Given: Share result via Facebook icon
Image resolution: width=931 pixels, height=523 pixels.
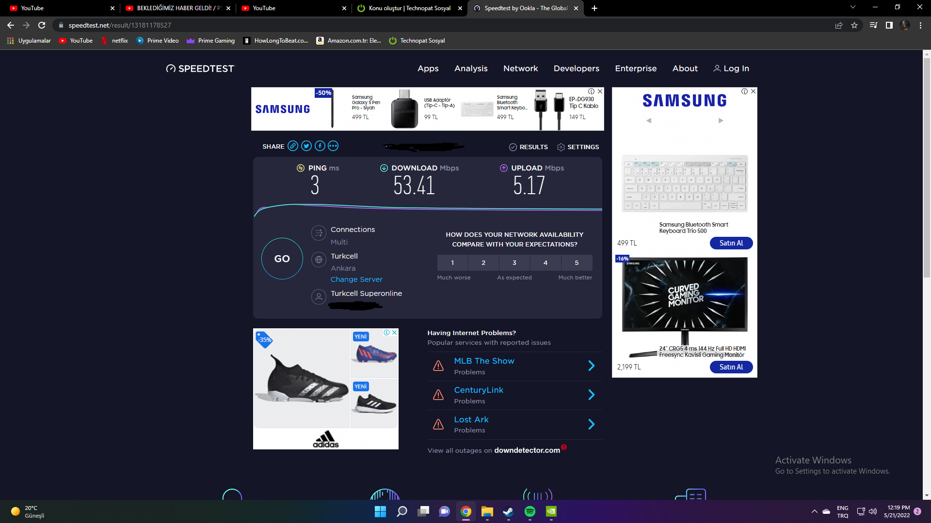Looking at the screenshot, I should (320, 146).
